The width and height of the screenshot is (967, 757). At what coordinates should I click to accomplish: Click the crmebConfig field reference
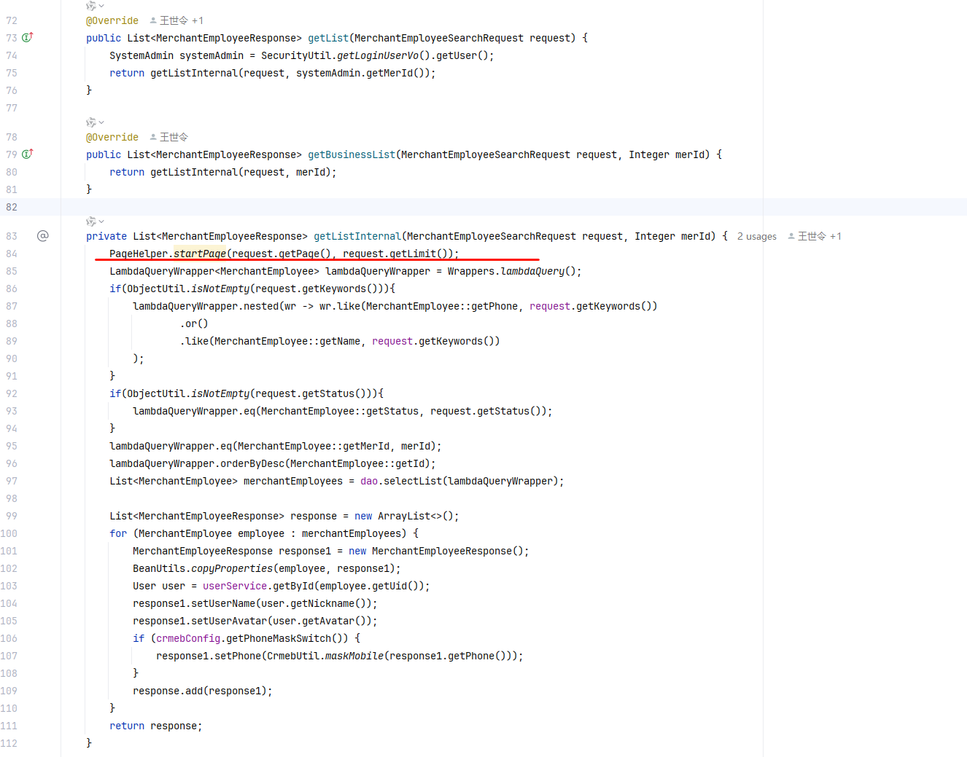pos(188,638)
